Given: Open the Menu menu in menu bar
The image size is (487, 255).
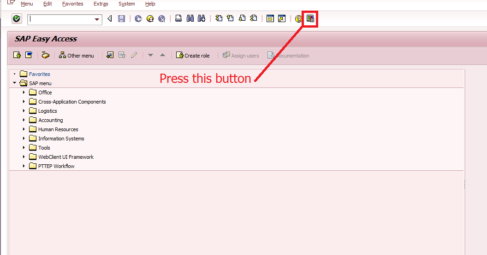Looking at the screenshot, I should click(27, 4).
